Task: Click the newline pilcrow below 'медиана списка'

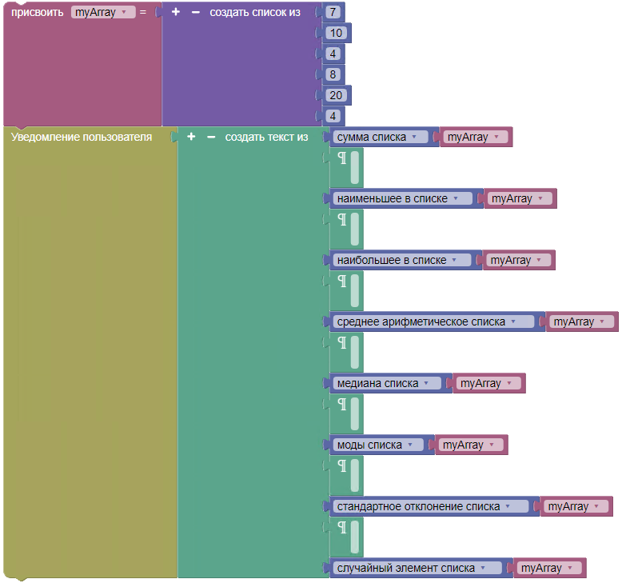Action: (x=342, y=405)
